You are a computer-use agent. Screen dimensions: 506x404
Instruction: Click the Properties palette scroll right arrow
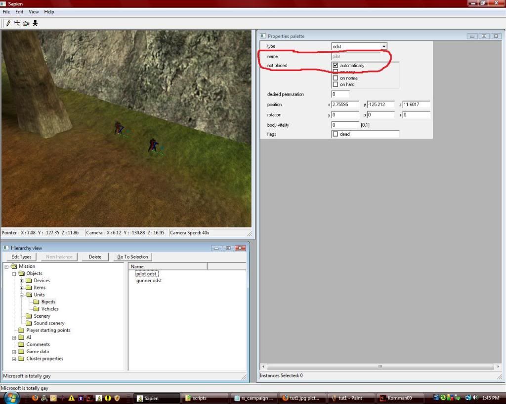(x=498, y=367)
